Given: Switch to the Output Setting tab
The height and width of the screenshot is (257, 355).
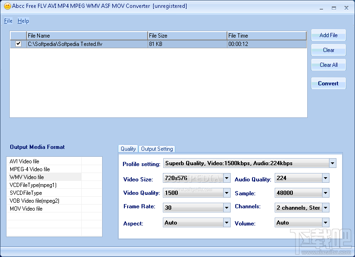Looking at the screenshot, I should click(x=157, y=149).
